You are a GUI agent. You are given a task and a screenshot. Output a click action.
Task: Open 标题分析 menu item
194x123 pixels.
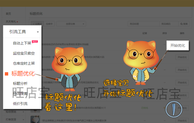(x=20, y=83)
